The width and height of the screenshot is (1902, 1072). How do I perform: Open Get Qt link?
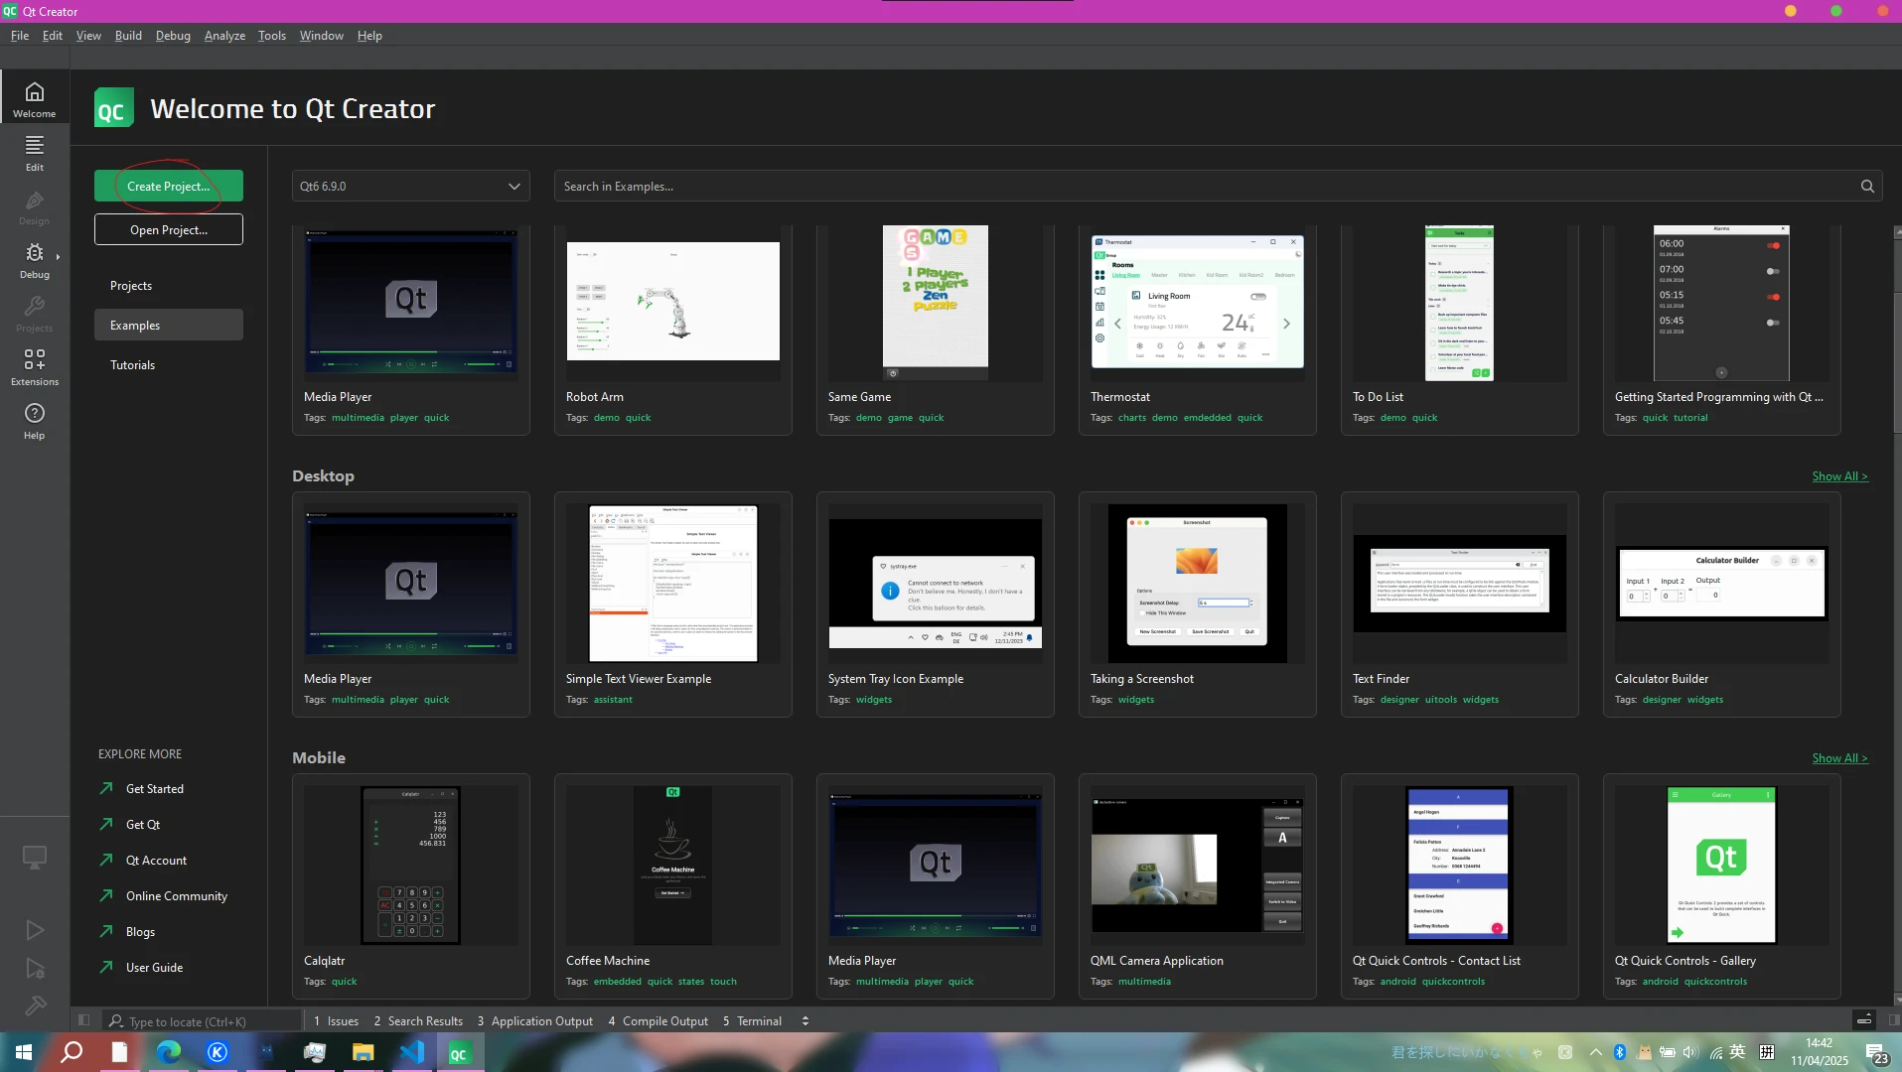point(143,825)
